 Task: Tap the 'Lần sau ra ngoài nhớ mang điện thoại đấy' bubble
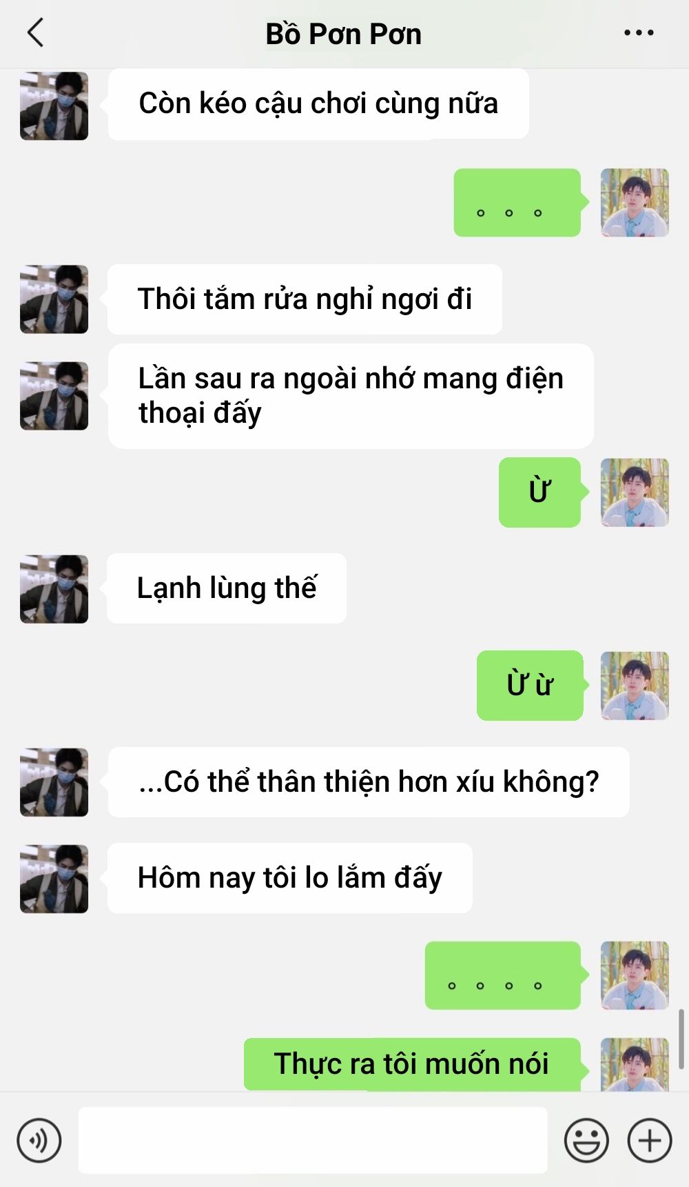coord(351,396)
